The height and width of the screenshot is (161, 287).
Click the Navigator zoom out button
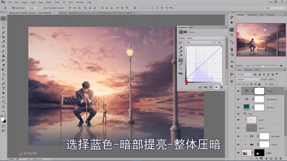pyautogui.click(x=248, y=66)
